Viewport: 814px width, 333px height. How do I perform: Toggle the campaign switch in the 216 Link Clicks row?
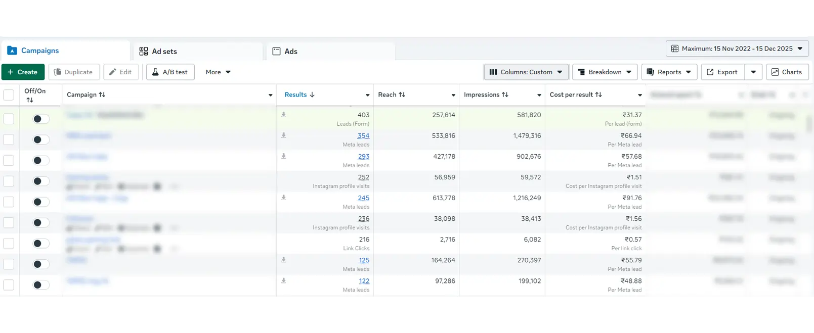tap(41, 244)
